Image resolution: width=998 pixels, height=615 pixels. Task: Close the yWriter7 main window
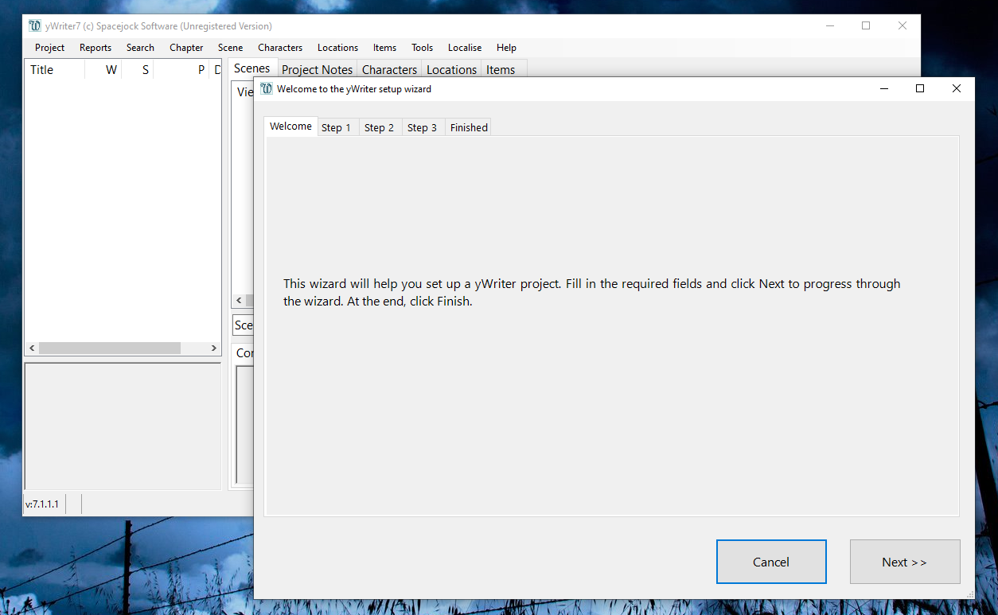pos(902,25)
